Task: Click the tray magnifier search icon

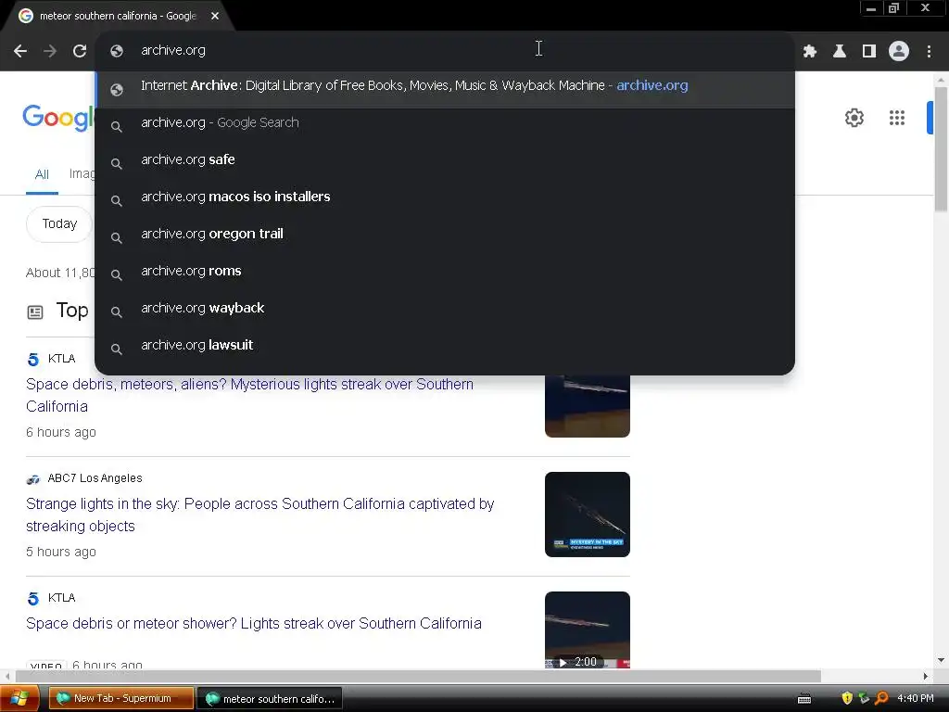Action: pyautogui.click(x=882, y=699)
